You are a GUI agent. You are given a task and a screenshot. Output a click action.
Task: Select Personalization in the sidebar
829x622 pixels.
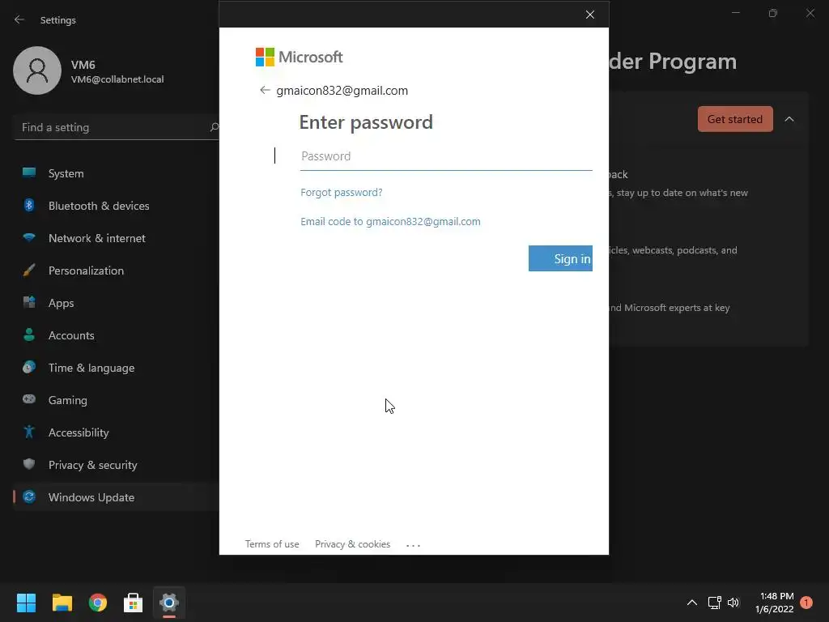point(116,271)
